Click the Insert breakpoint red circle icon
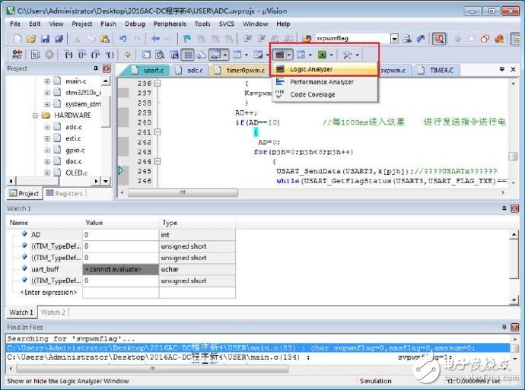The image size is (525, 390). click(x=457, y=39)
